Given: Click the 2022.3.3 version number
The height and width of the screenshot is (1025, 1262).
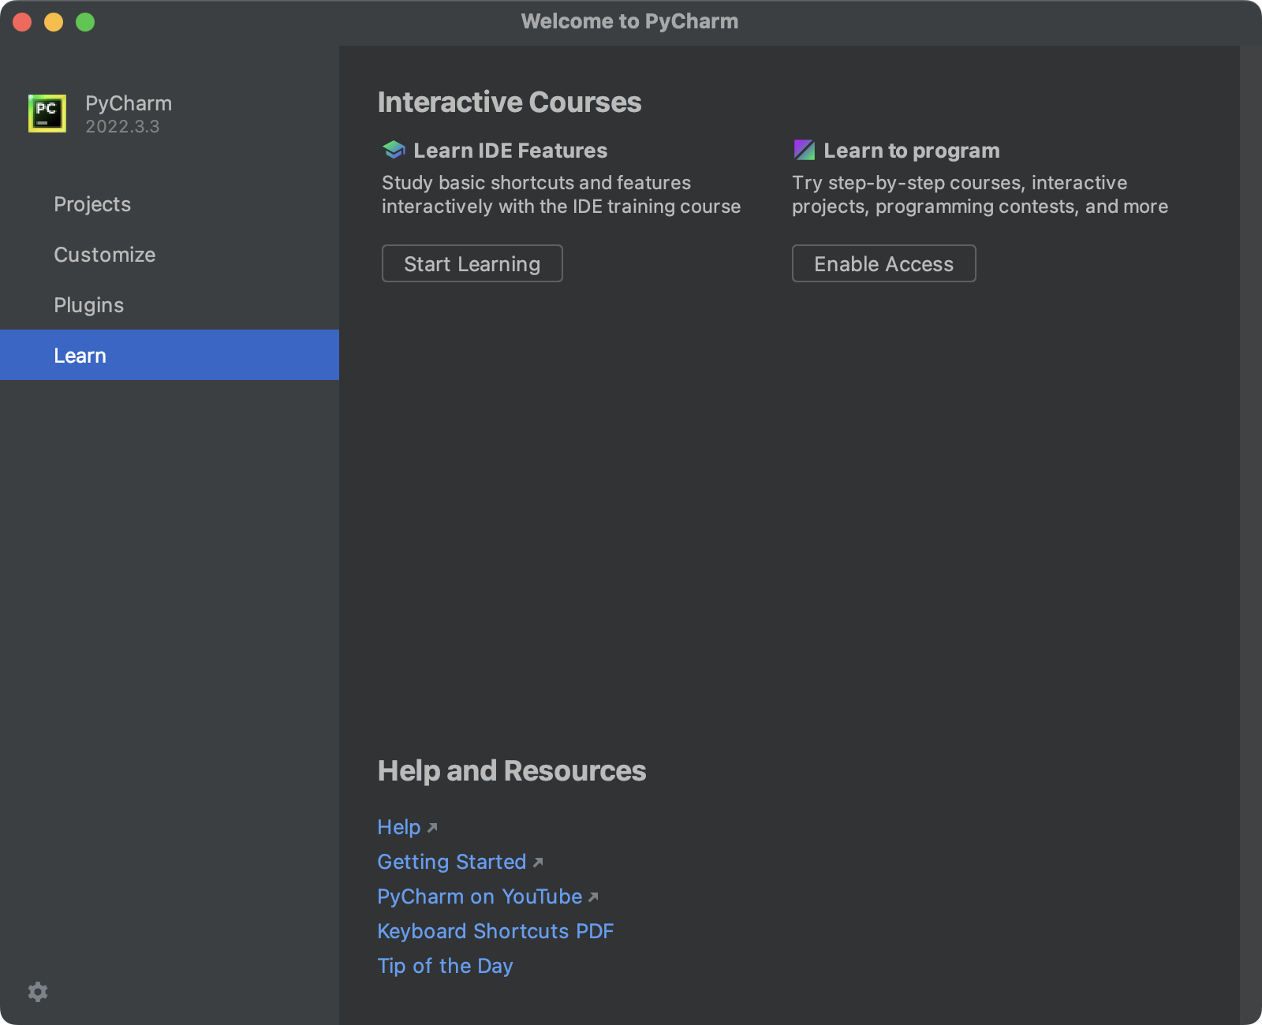Looking at the screenshot, I should pos(122,126).
